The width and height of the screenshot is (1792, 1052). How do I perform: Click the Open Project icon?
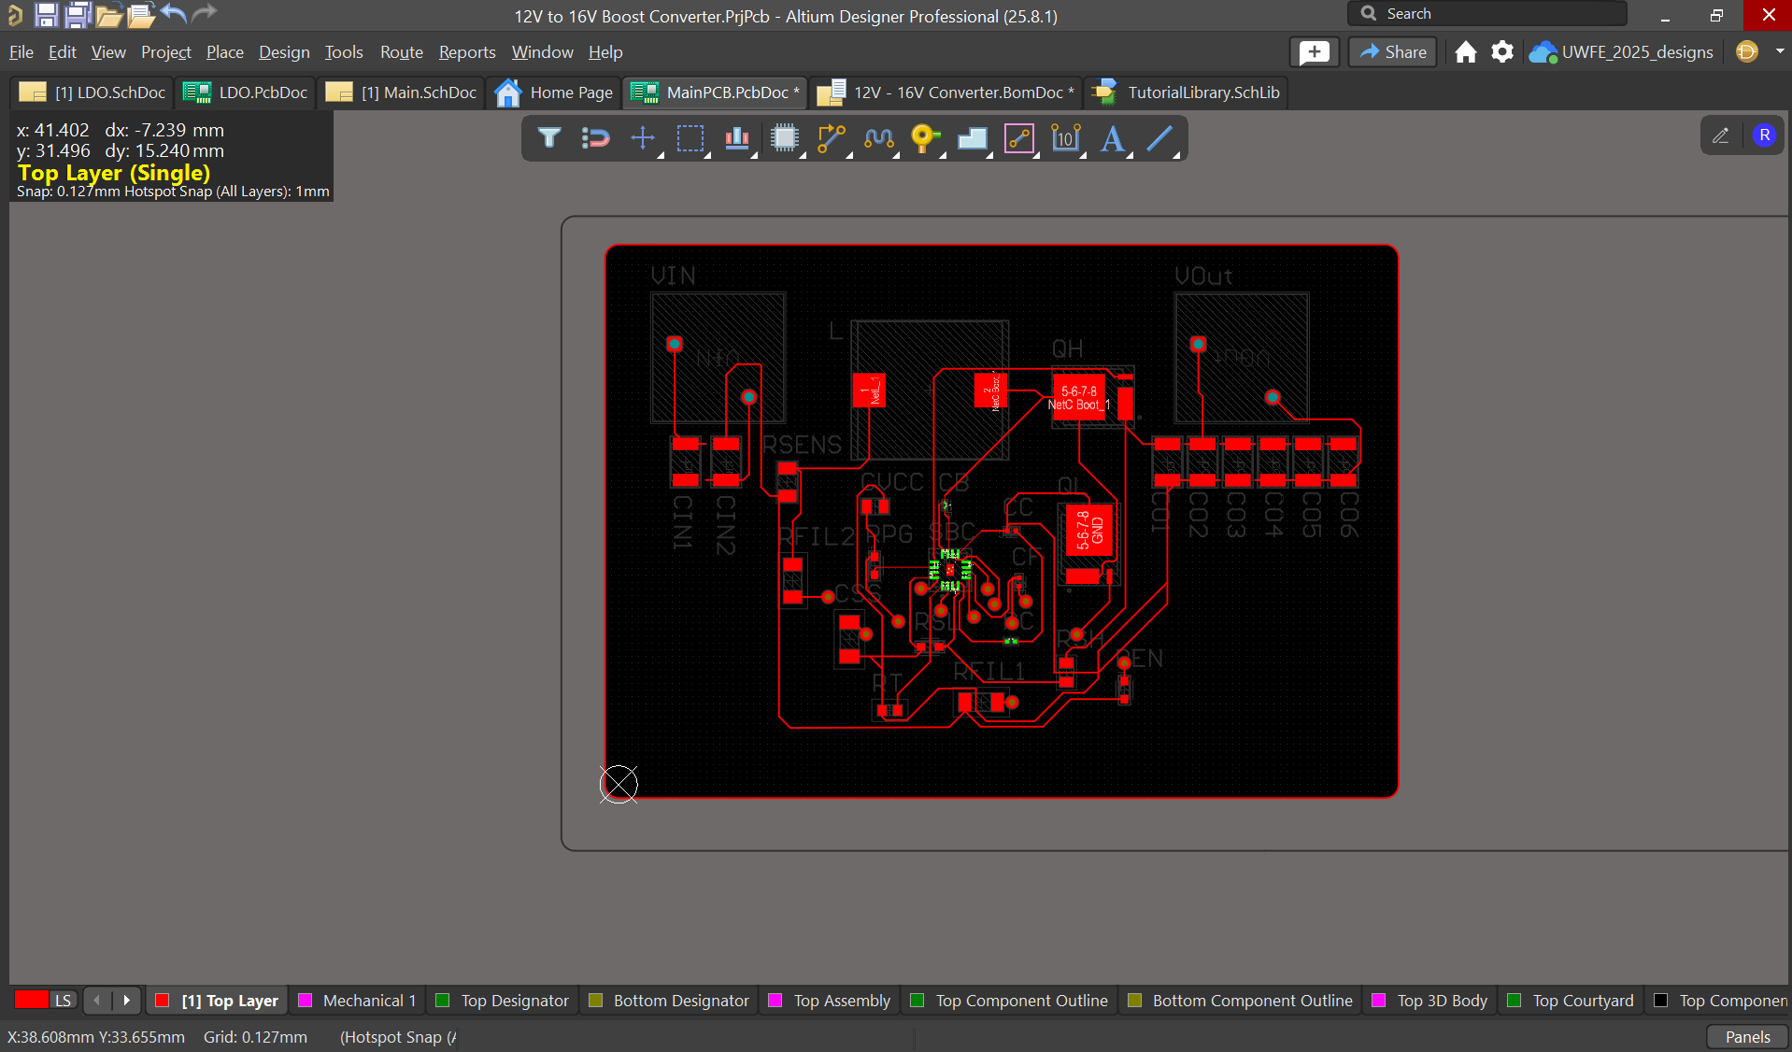click(x=141, y=15)
